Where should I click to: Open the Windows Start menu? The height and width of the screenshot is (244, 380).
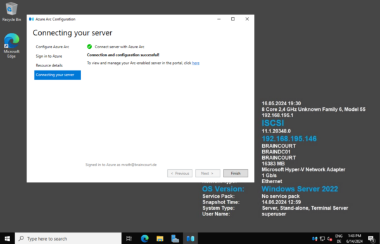[7, 239]
